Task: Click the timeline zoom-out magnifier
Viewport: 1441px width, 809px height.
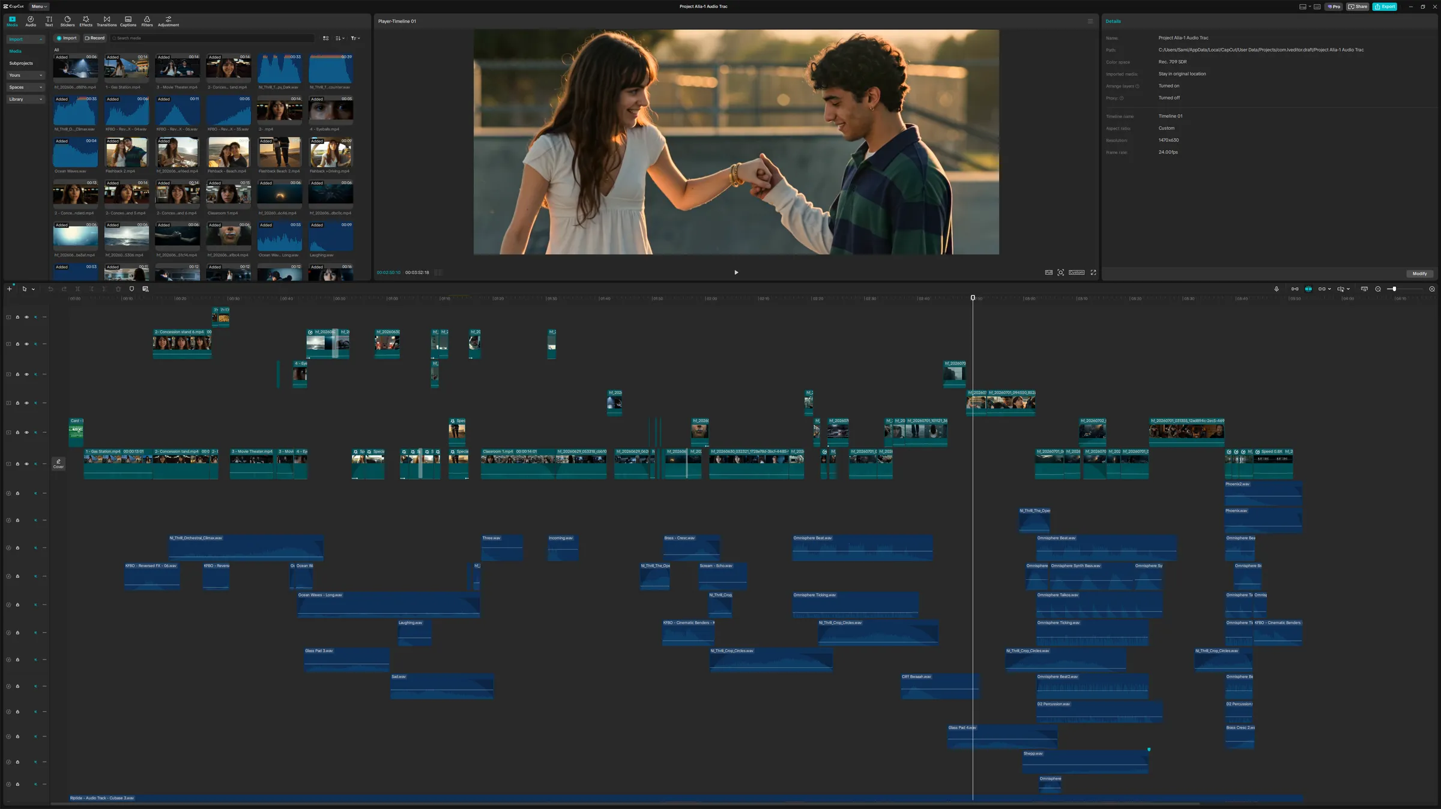Action: click(1378, 289)
